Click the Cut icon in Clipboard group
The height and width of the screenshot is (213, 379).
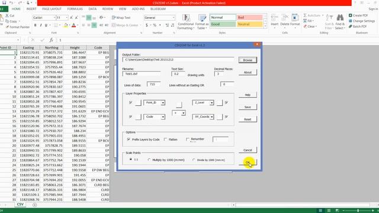tap(7, 15)
